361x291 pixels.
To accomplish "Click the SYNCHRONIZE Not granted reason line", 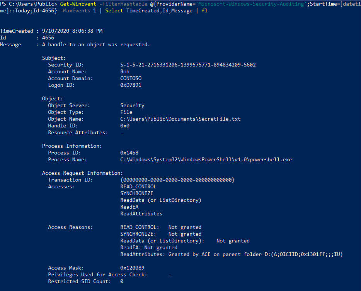I will [x=161, y=234].
